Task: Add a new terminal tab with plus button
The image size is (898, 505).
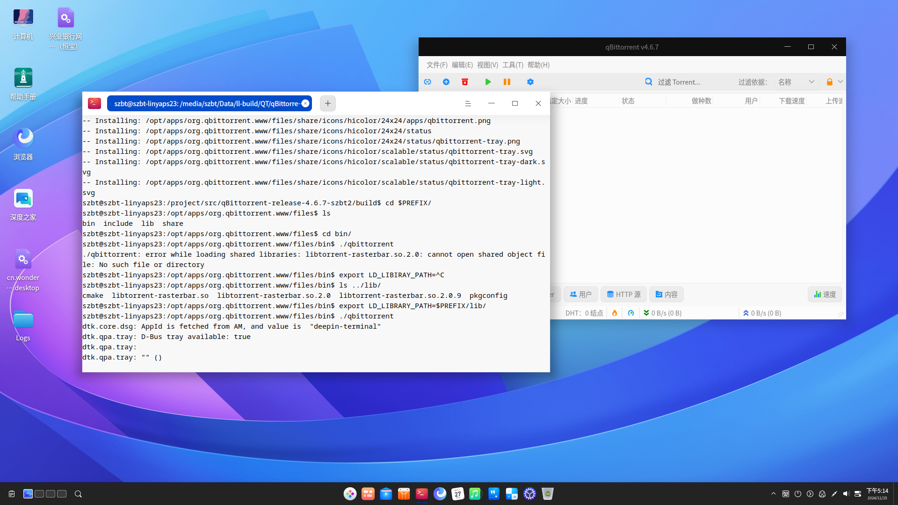Action: coord(328,103)
